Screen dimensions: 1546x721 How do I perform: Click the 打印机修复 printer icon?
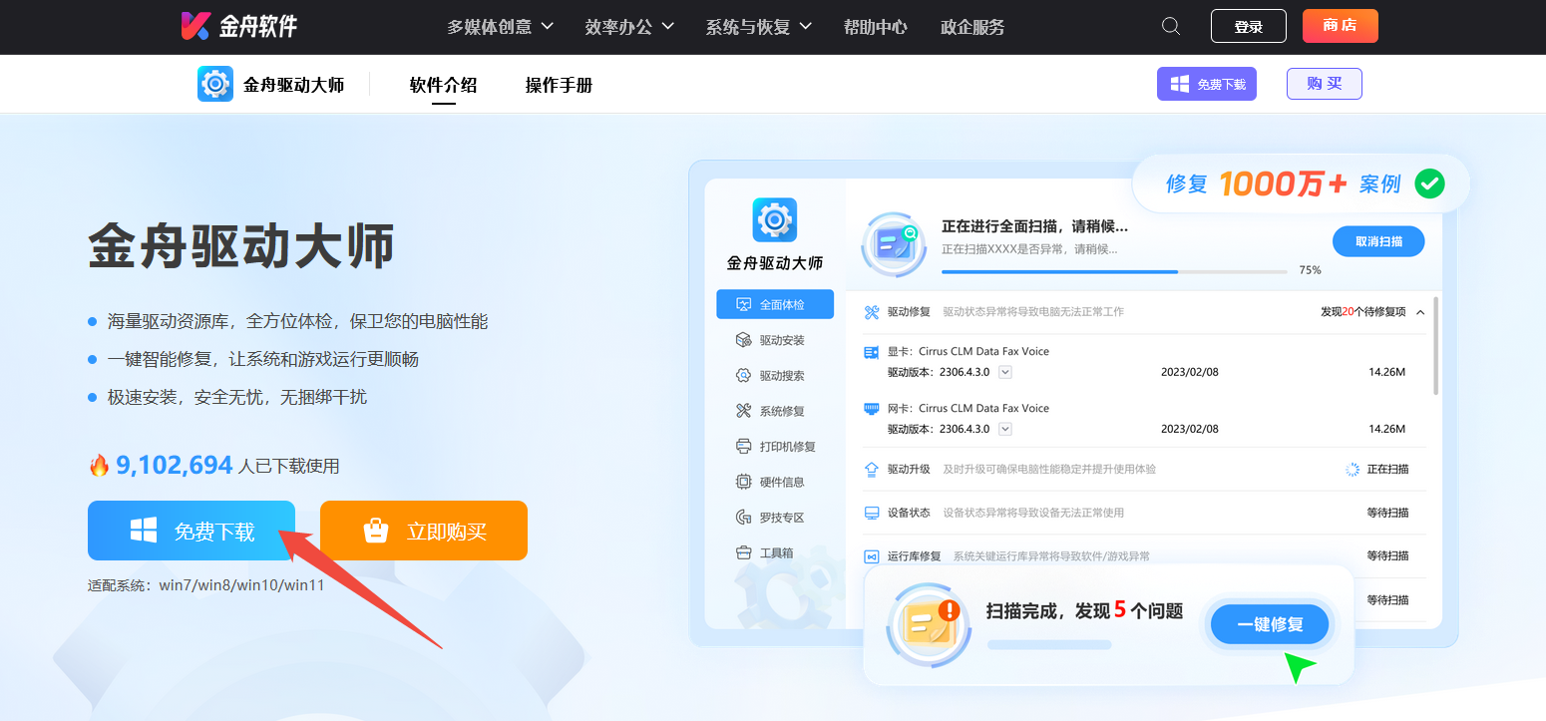(x=743, y=446)
